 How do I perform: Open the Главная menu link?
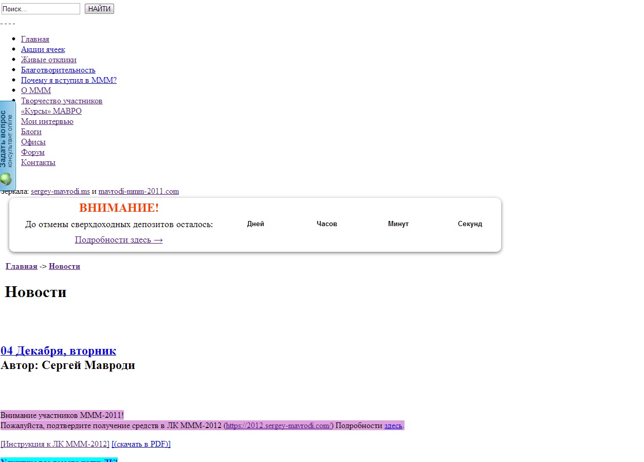pyautogui.click(x=35, y=39)
